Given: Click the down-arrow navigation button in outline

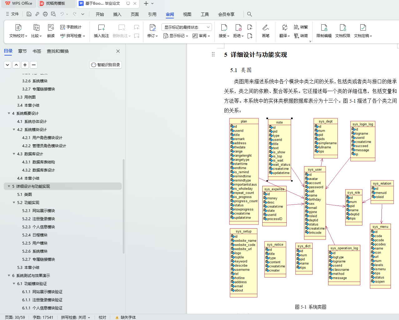Looking at the screenshot, I should coord(7,65).
